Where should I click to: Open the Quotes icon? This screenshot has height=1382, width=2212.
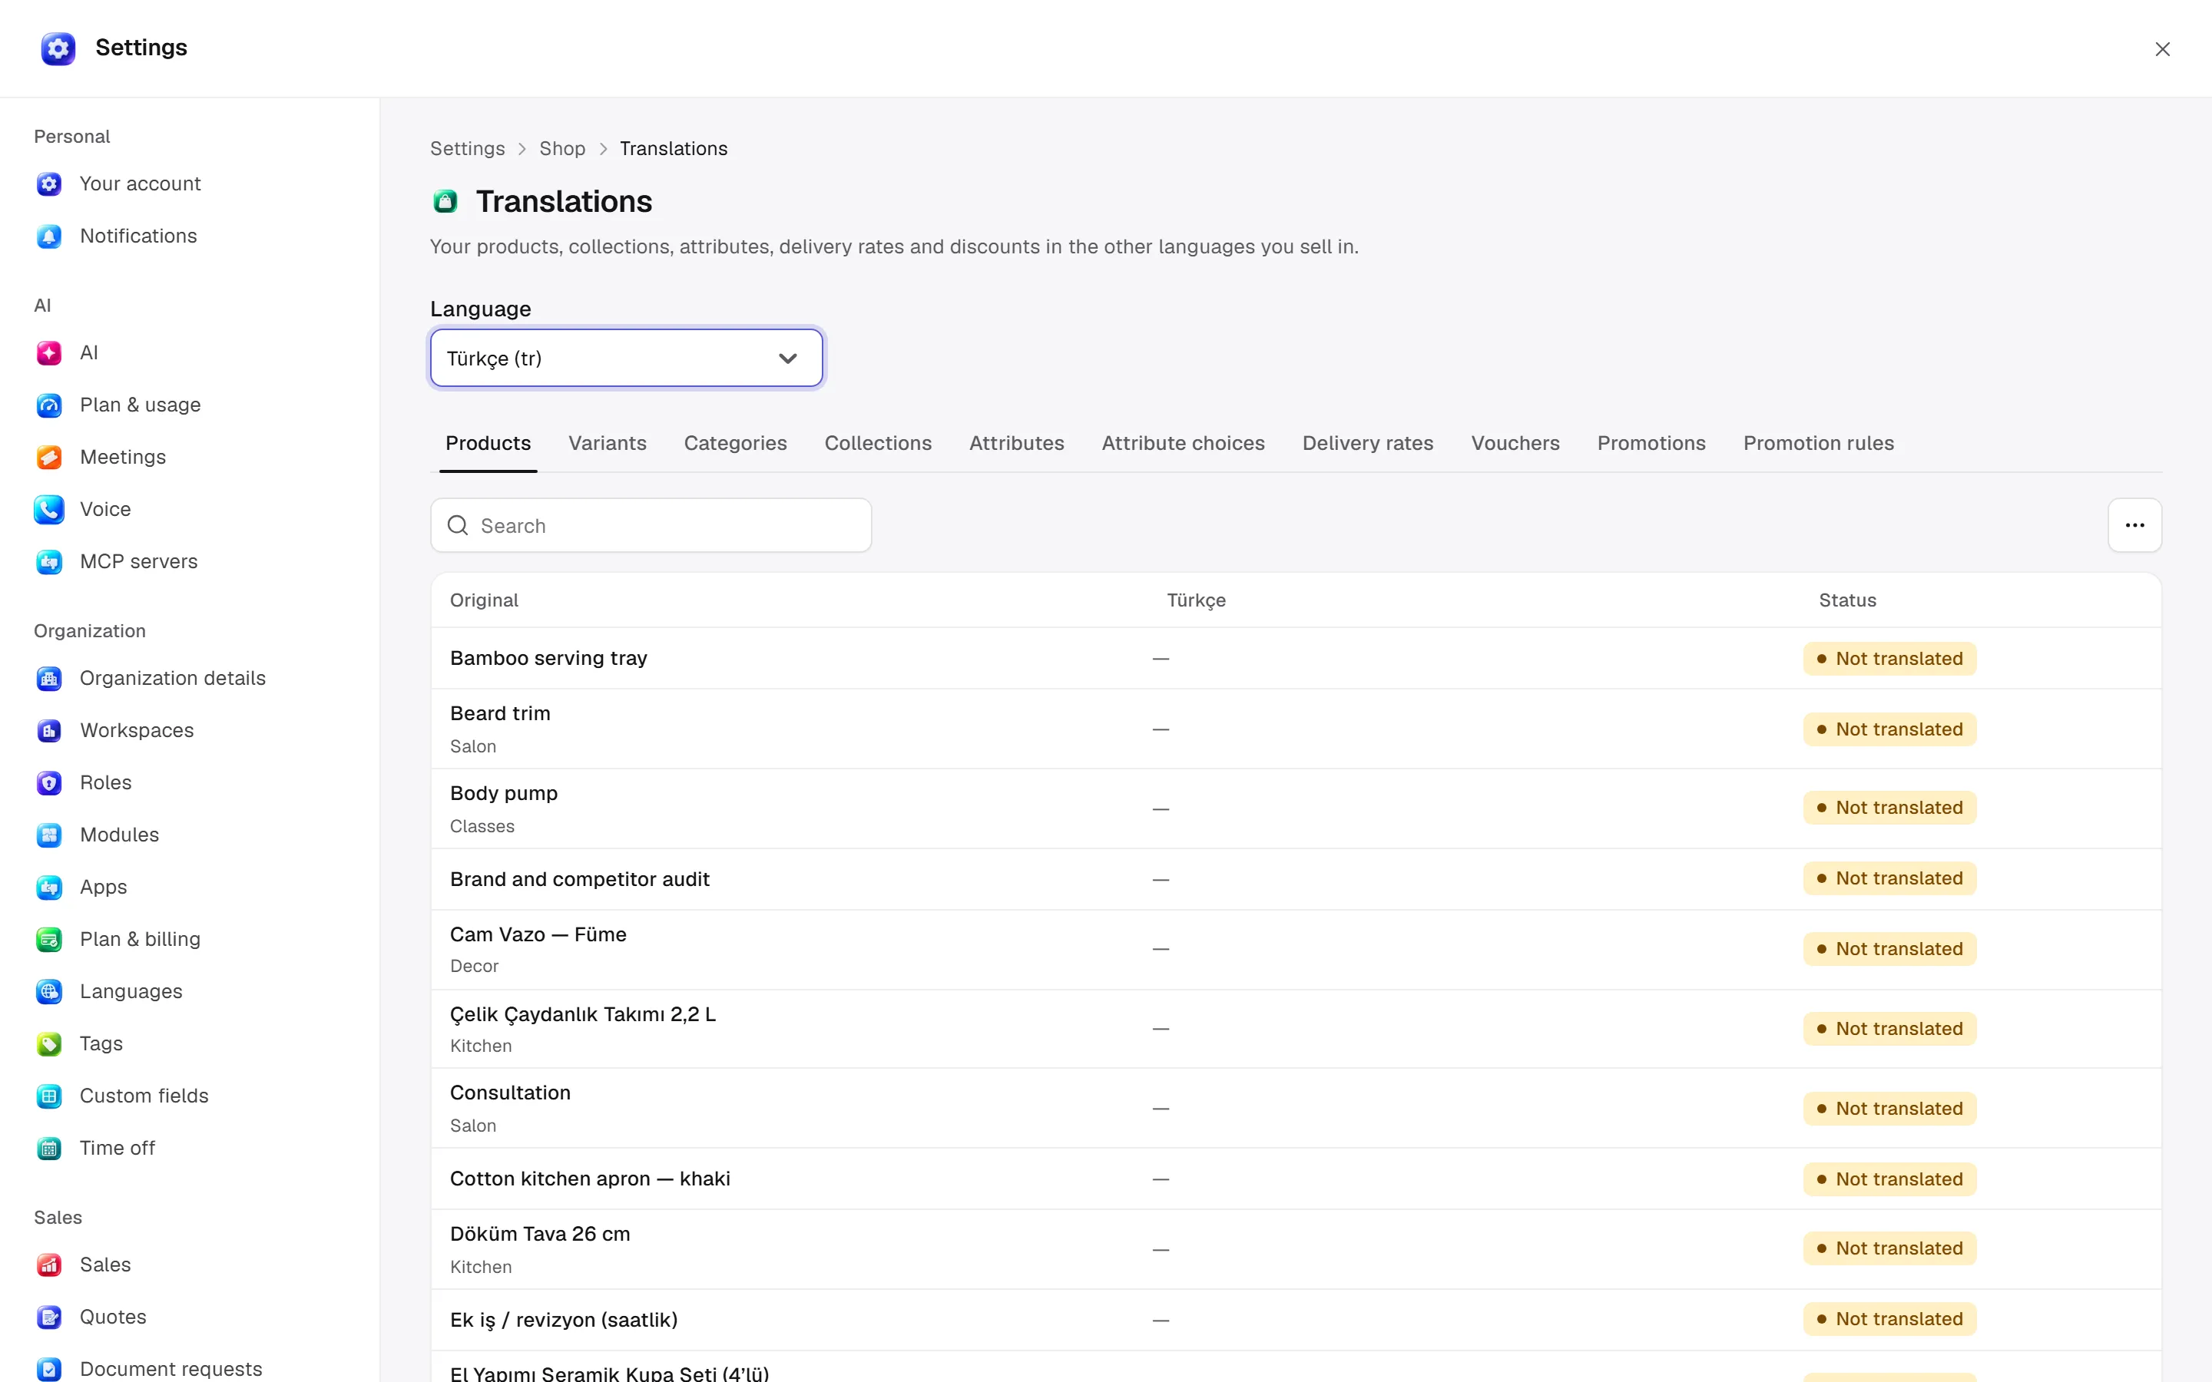pyautogui.click(x=48, y=1316)
